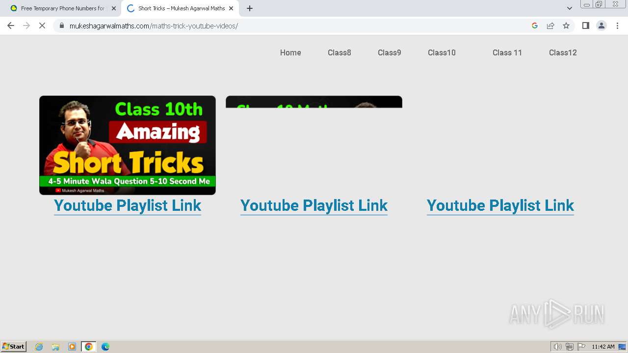Viewport: 628px width, 353px height.
Task: Open the Home menu item
Action: [290, 52]
